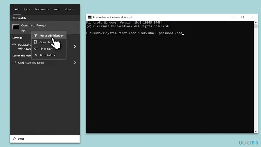
Task: Click the scroll down arrow in Command Prompt
Action: click(x=256, y=131)
